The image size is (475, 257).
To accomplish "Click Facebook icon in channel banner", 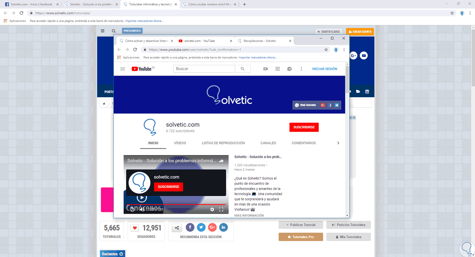I will click(330, 105).
